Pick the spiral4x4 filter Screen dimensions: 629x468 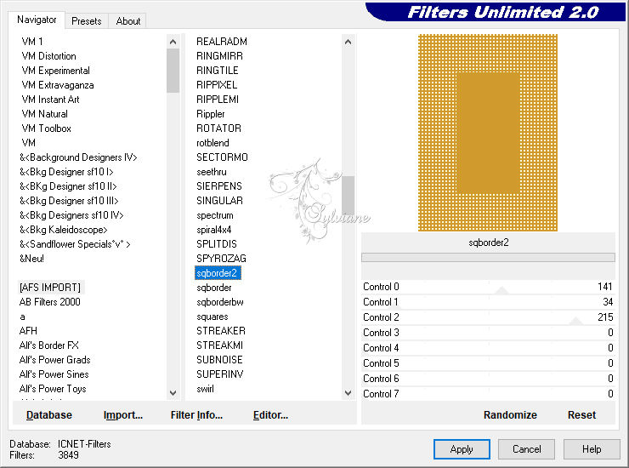214,230
